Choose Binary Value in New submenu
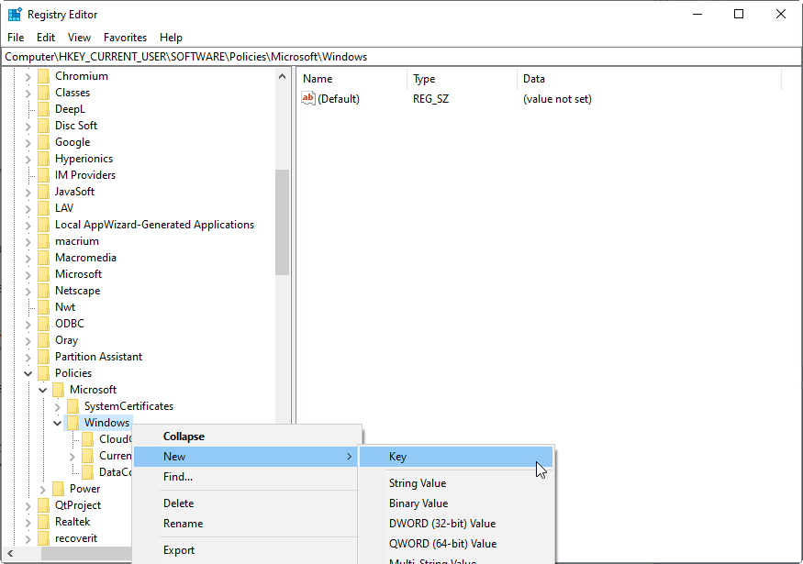Screen dimensions: 803x564 tap(456, 503)
